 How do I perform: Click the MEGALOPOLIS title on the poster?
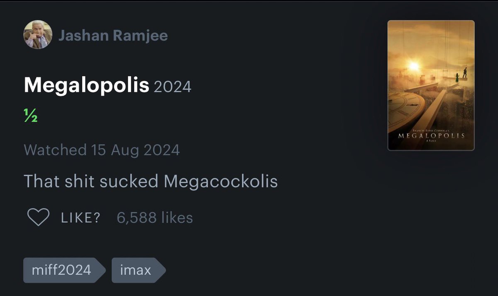[x=431, y=136]
